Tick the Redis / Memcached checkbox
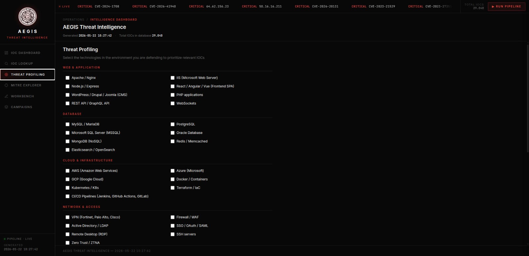 pyautogui.click(x=172, y=142)
